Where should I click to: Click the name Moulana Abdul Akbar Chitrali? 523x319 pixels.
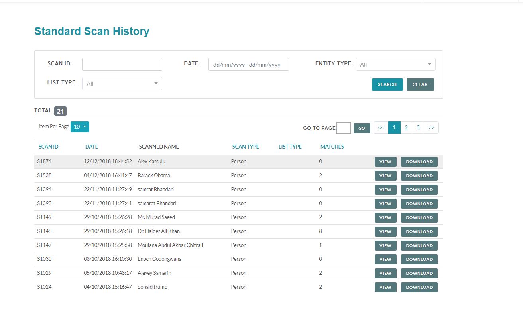click(x=170, y=245)
